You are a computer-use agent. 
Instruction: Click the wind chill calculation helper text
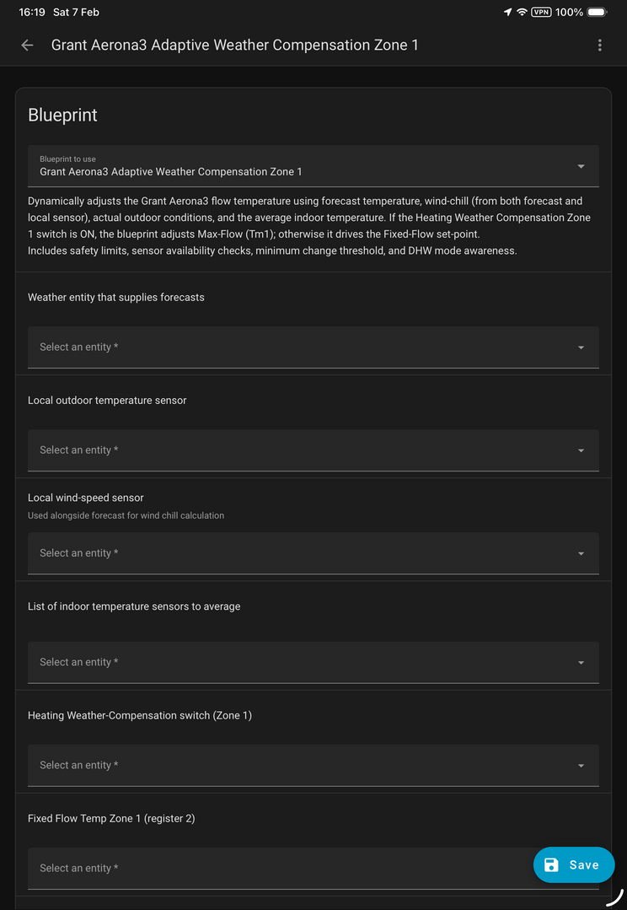click(x=126, y=515)
